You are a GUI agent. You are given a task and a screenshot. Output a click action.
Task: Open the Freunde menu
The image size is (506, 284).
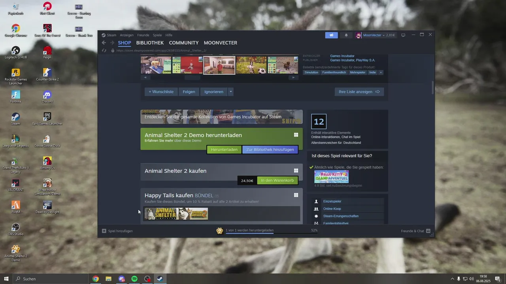pos(143,35)
